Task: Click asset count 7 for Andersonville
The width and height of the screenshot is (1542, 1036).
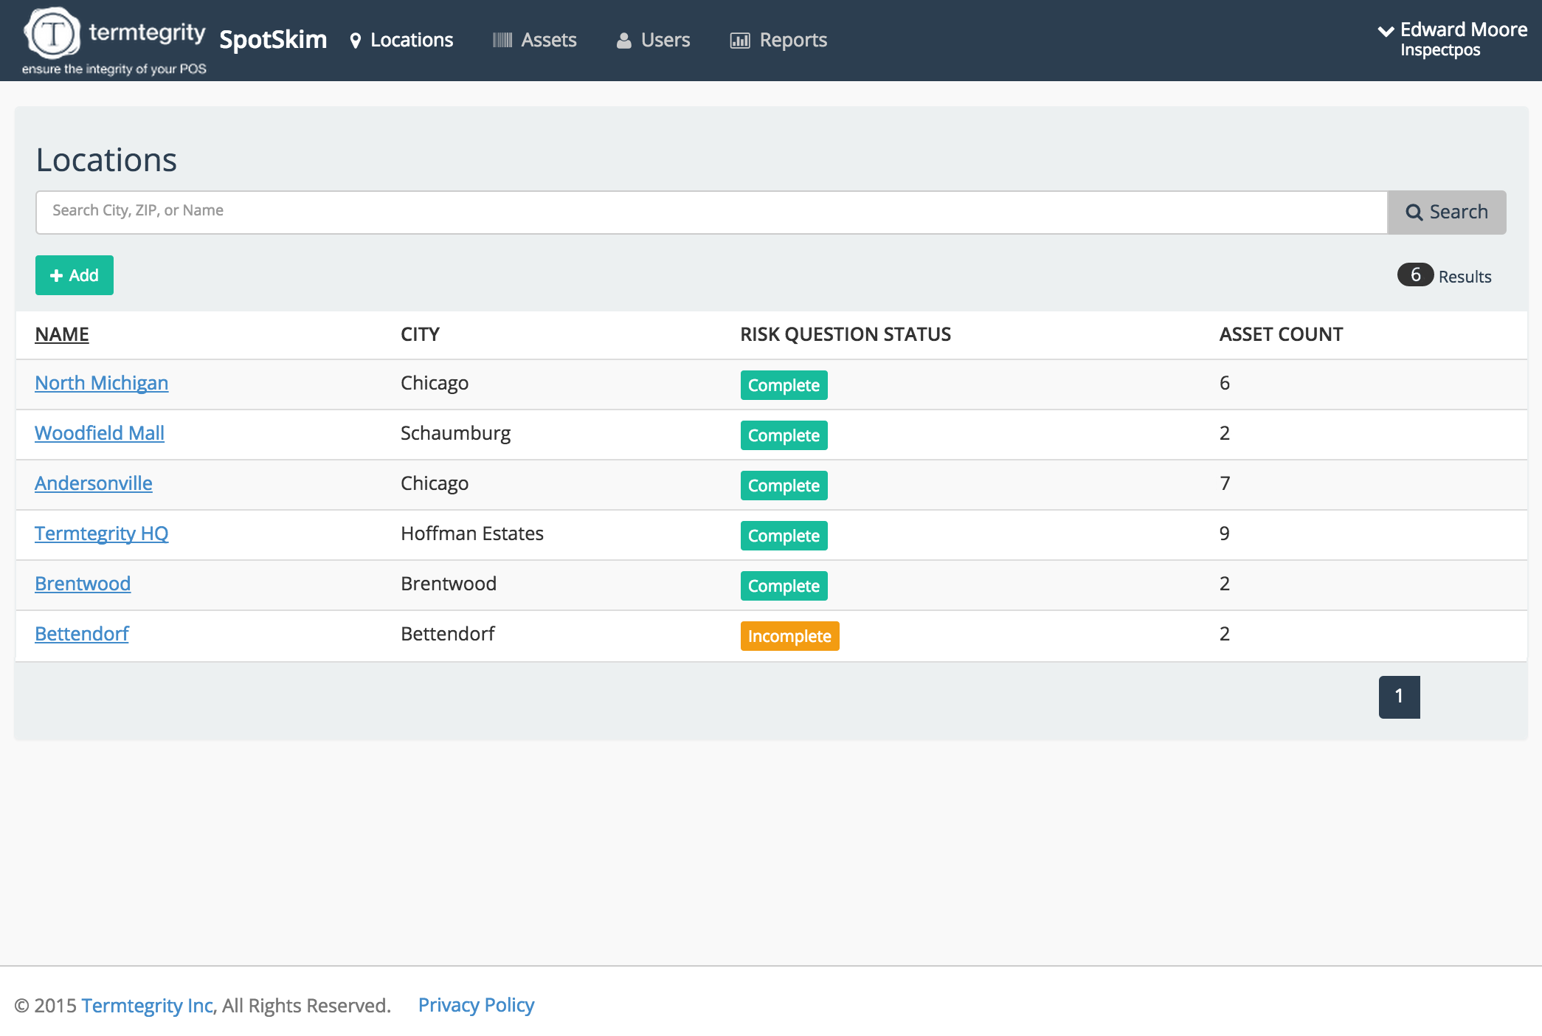Action: 1225,483
